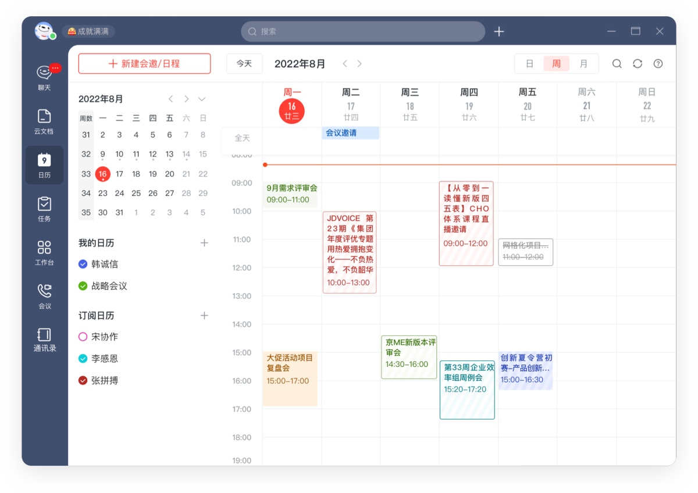Switch to 日 day view
Screen dimensions: 698x493
[529, 63]
